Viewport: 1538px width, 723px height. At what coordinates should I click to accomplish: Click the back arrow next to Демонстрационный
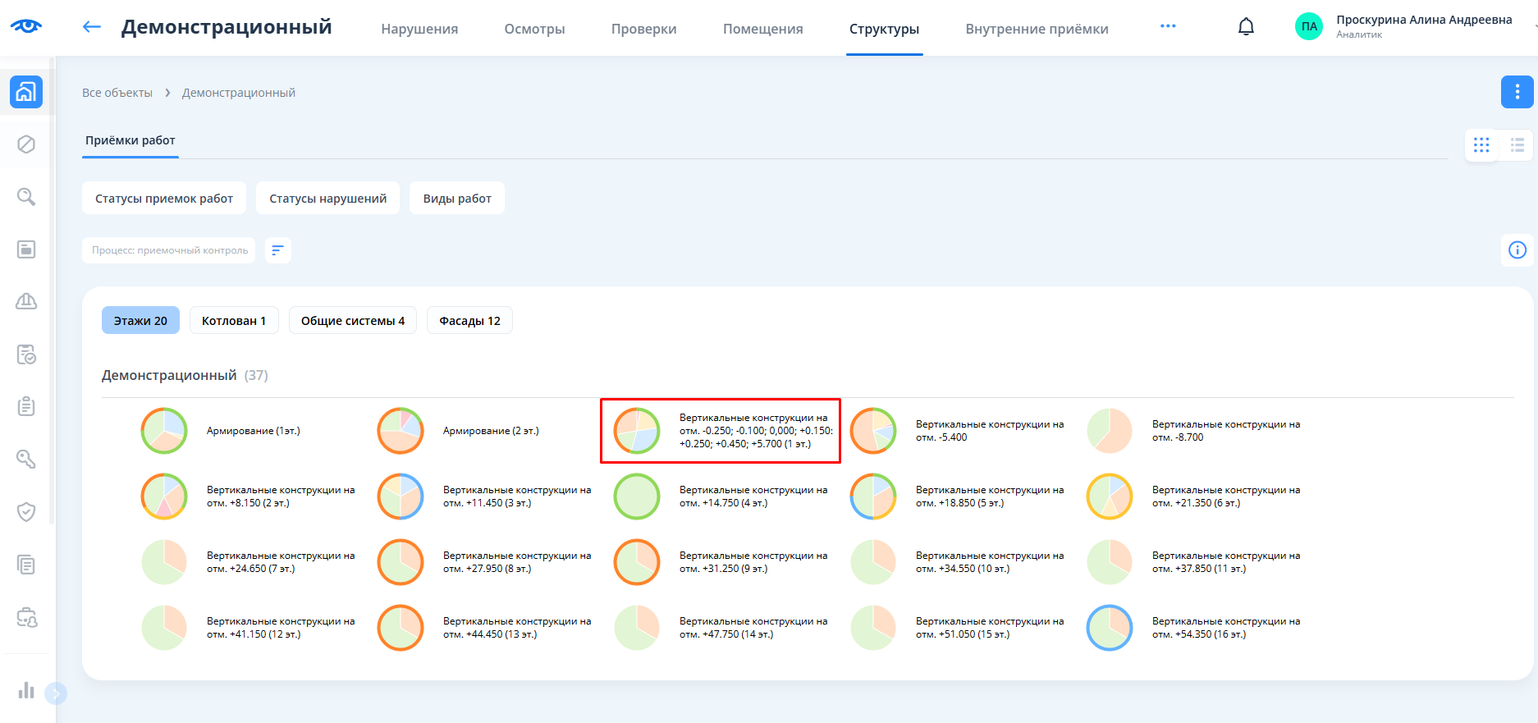[92, 27]
